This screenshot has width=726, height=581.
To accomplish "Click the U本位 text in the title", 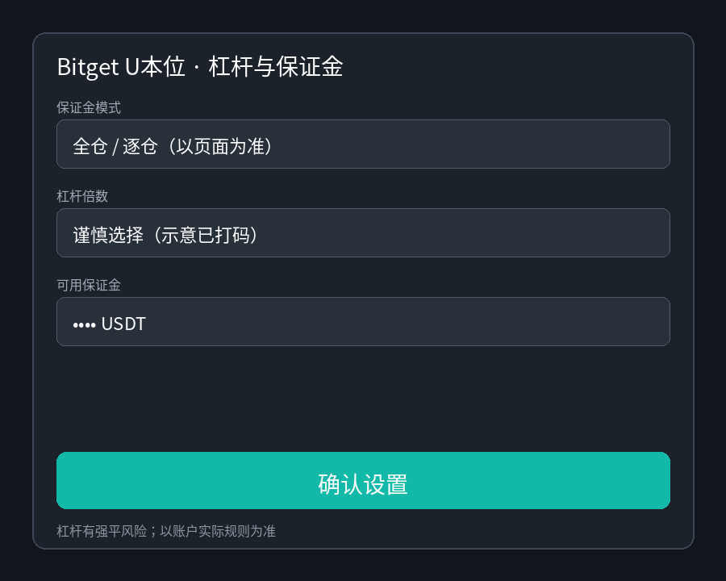I will tap(155, 67).
